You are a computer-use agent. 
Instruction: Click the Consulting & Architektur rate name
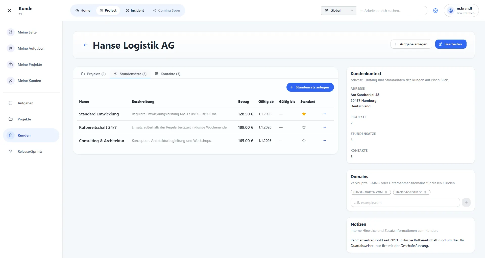coord(102,141)
